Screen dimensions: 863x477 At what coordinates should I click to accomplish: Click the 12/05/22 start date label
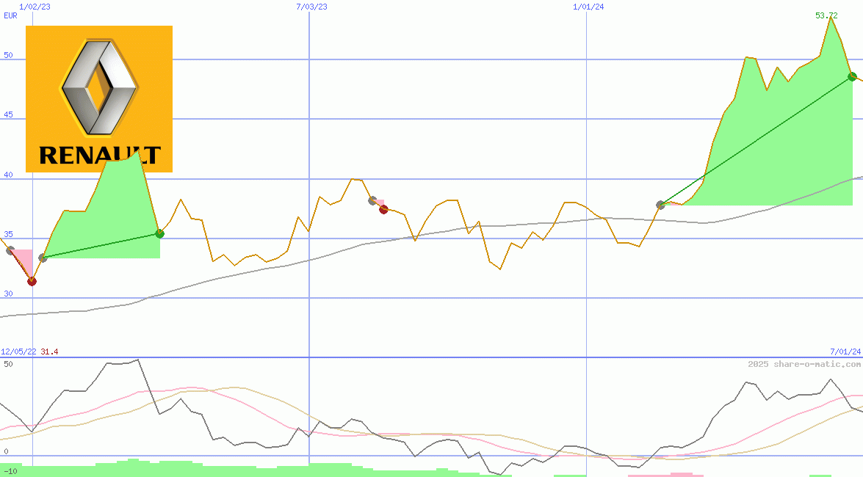(18, 352)
